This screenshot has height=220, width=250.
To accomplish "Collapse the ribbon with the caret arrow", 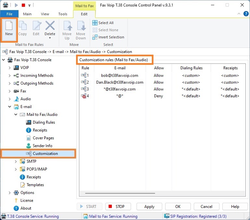I will tap(239, 14).
